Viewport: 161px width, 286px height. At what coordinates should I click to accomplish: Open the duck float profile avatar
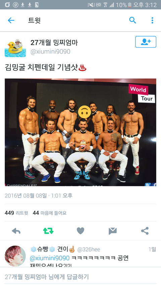[x=15, y=47]
